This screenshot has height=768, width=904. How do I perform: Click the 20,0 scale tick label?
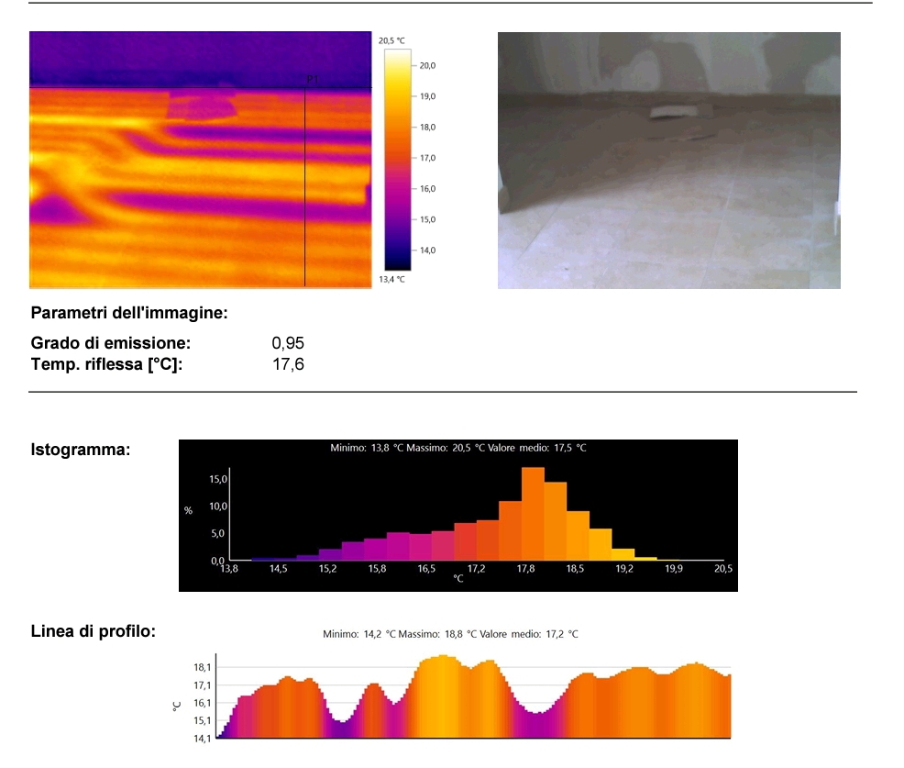pyautogui.click(x=427, y=66)
